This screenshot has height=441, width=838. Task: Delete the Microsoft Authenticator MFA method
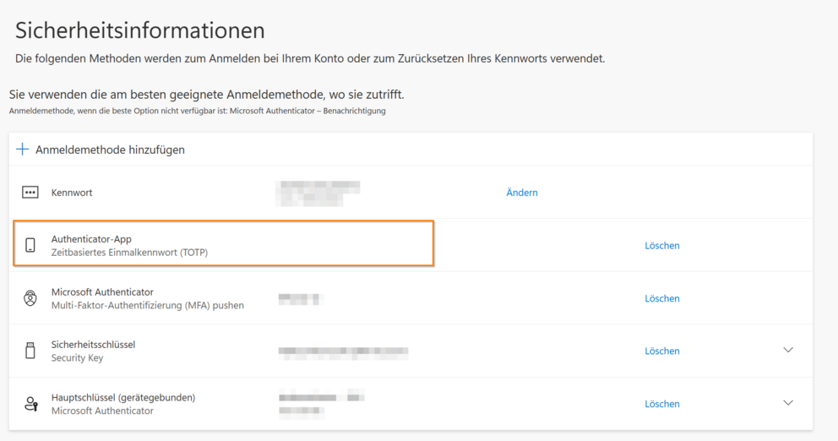coord(662,298)
